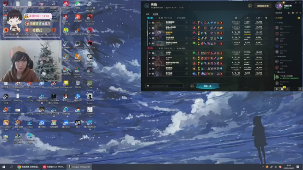Click first item icon of 8/6/5 player row
The width and height of the screenshot is (303, 170).
click(x=202, y=23)
